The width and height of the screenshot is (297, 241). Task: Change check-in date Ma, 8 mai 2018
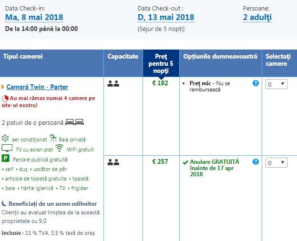pyautogui.click(x=34, y=18)
